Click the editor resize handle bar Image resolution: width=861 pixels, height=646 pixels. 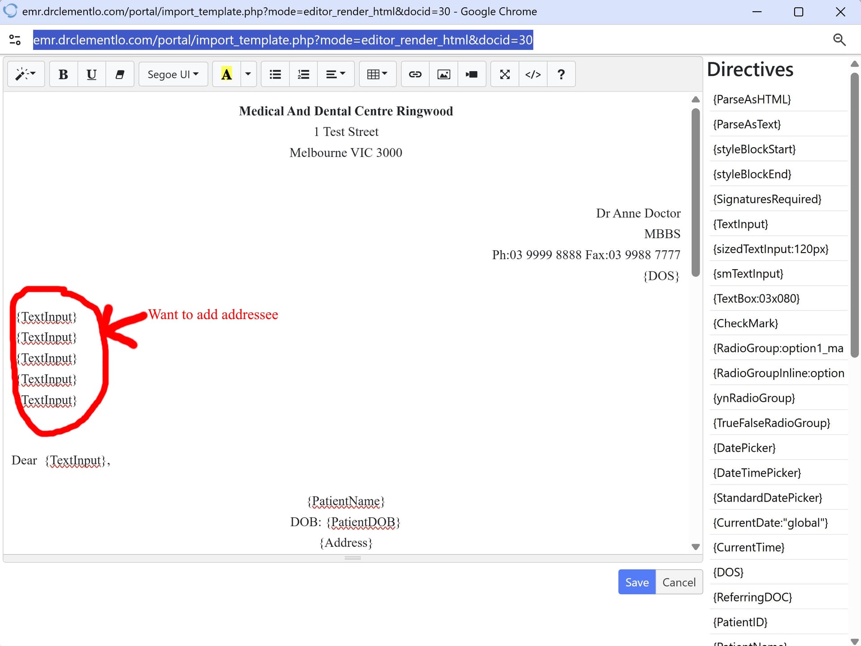(352, 558)
